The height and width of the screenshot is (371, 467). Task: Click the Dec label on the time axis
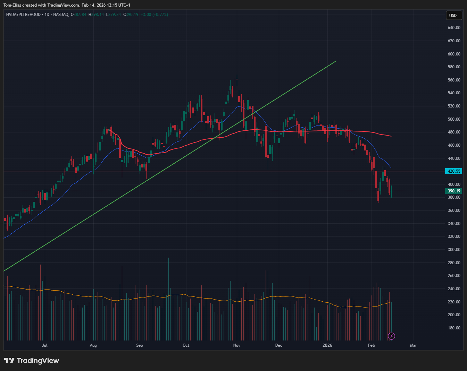(278, 345)
